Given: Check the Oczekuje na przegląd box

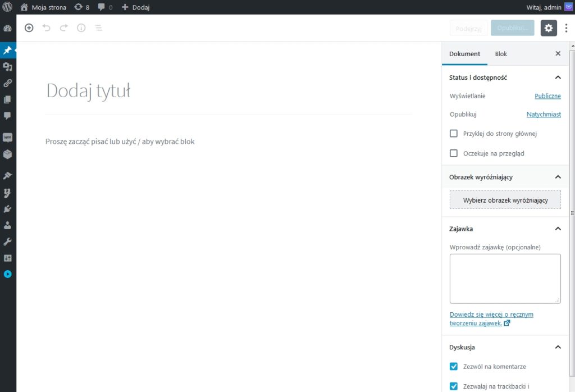Looking at the screenshot, I should [x=454, y=153].
